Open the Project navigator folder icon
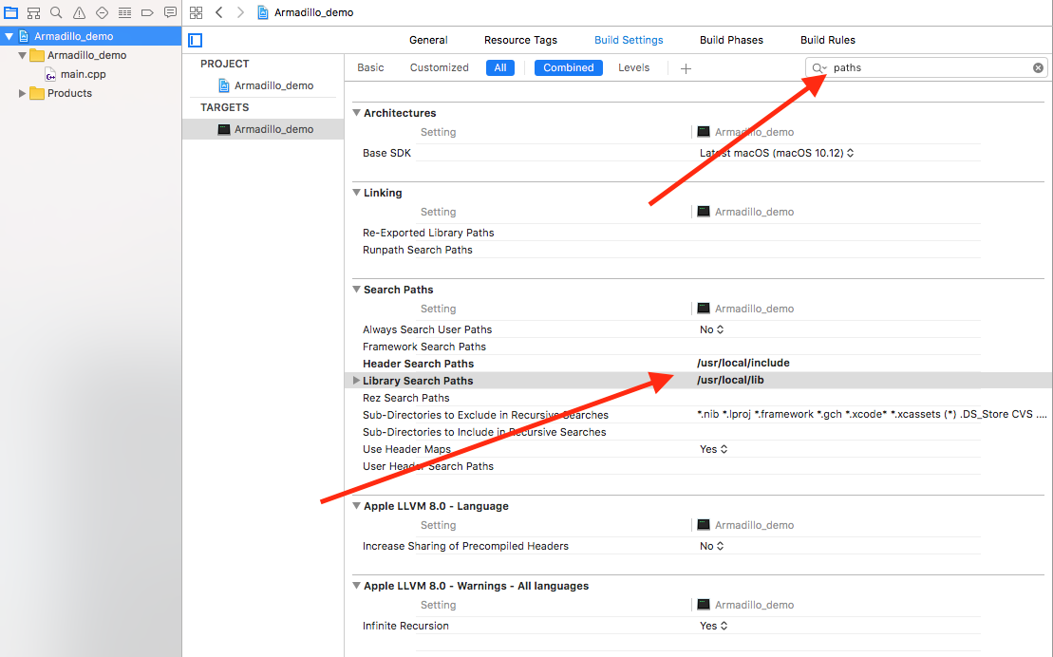Image resolution: width=1053 pixels, height=657 pixels. point(10,12)
